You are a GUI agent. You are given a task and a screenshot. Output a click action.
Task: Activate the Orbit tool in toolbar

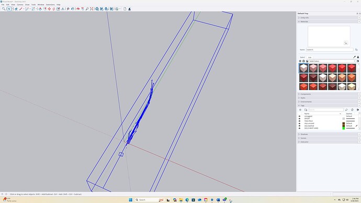click(x=78, y=9)
